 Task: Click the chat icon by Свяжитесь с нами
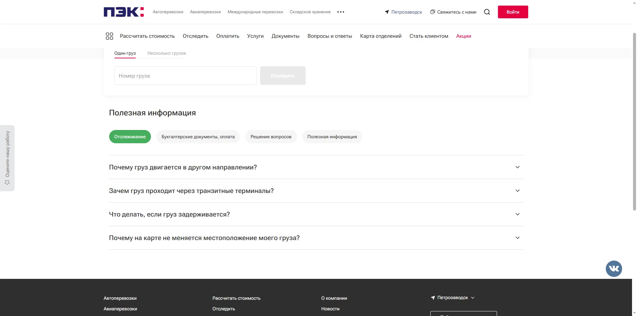pyautogui.click(x=432, y=12)
